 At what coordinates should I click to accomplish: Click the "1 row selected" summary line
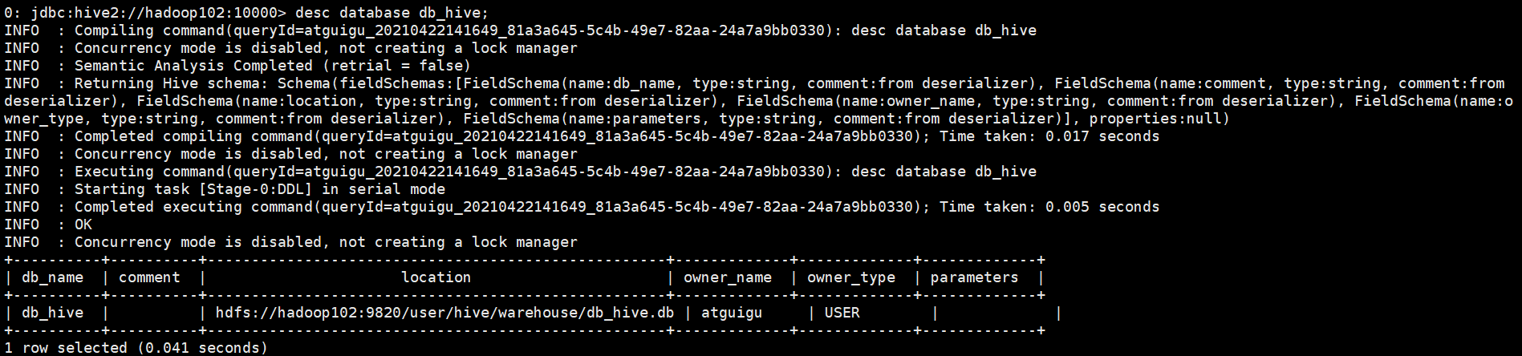click(x=136, y=348)
